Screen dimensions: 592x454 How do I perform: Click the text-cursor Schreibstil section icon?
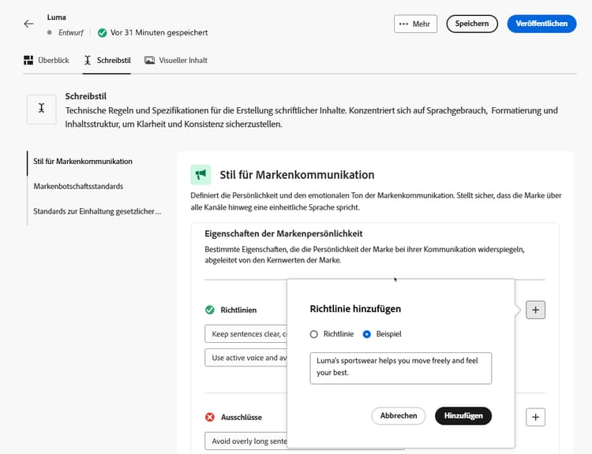42,110
